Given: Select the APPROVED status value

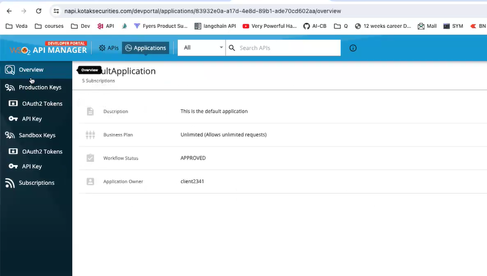Looking at the screenshot, I should (193, 158).
